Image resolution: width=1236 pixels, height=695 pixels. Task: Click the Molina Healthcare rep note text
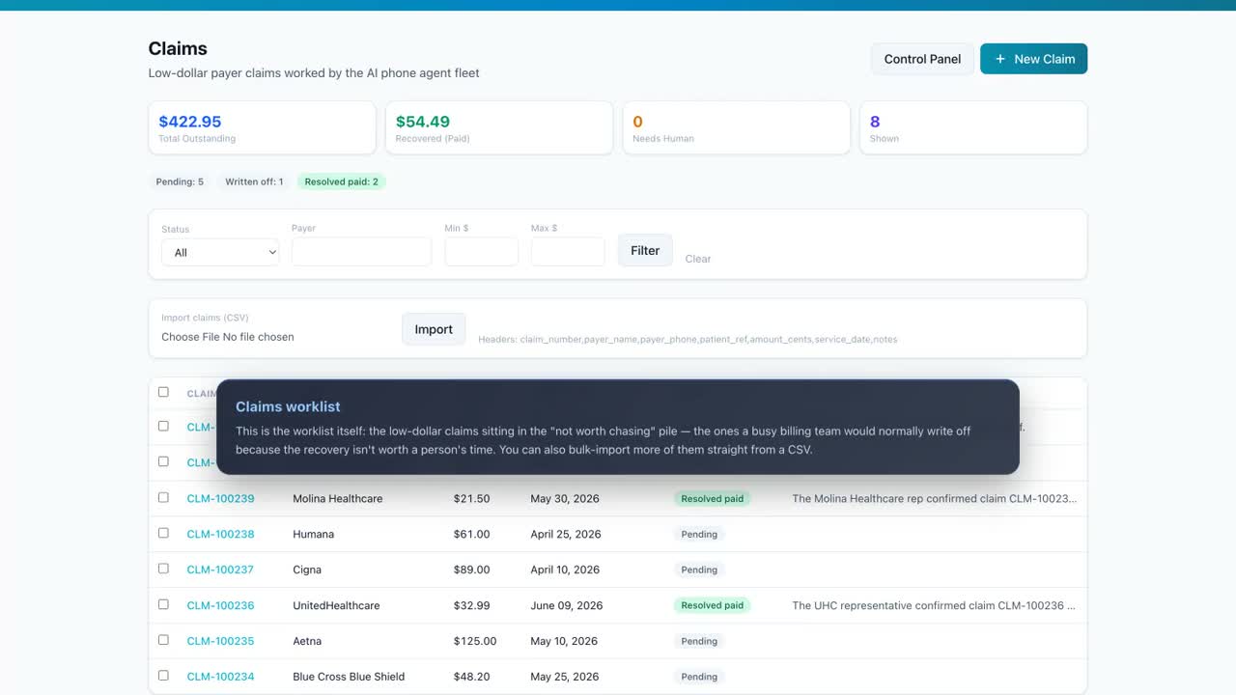pos(934,499)
